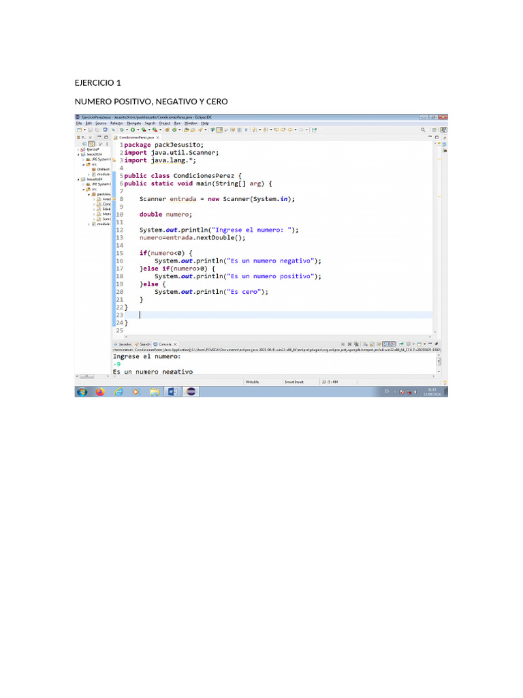Open the Run dropdown arrow beside green Run

click(x=138, y=130)
